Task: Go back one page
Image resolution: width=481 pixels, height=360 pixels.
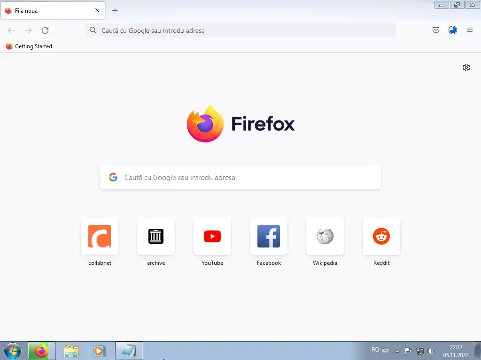Action: tap(11, 30)
